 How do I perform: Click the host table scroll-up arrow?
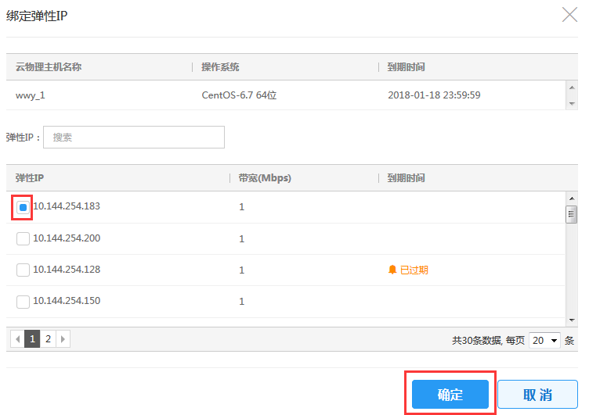coord(572,88)
